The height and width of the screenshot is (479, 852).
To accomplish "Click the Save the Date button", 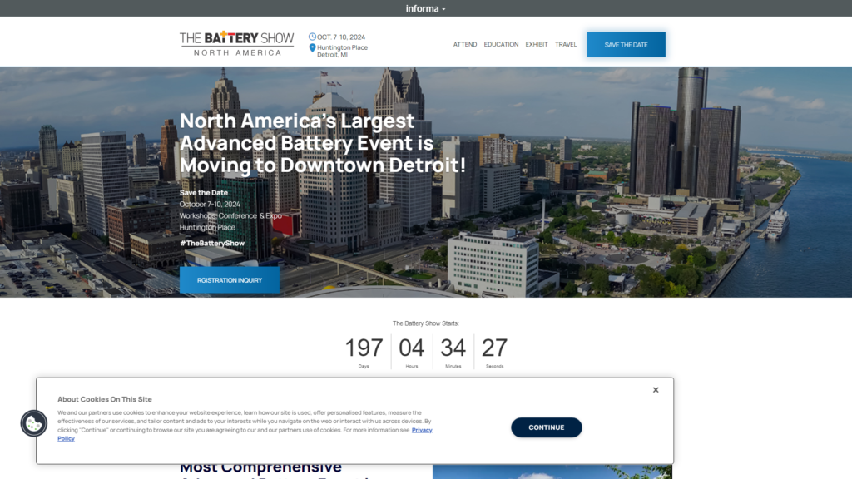I will click(x=626, y=45).
